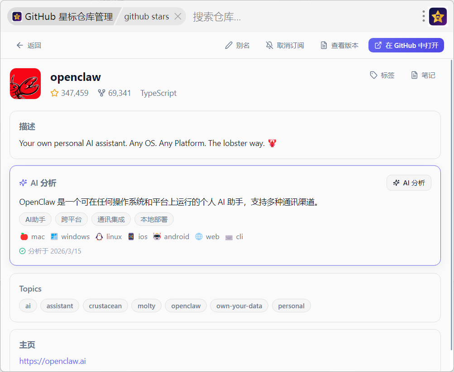The image size is (454, 372).
Task: Open the https://openclaw.ai homepage link
Action: [x=53, y=361]
